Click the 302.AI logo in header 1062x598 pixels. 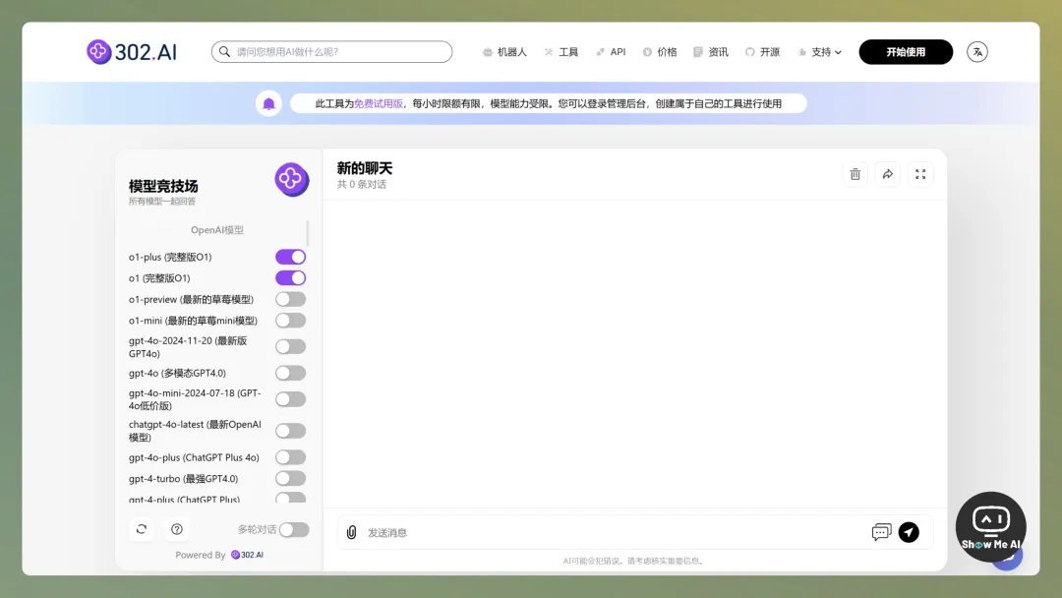coord(132,51)
